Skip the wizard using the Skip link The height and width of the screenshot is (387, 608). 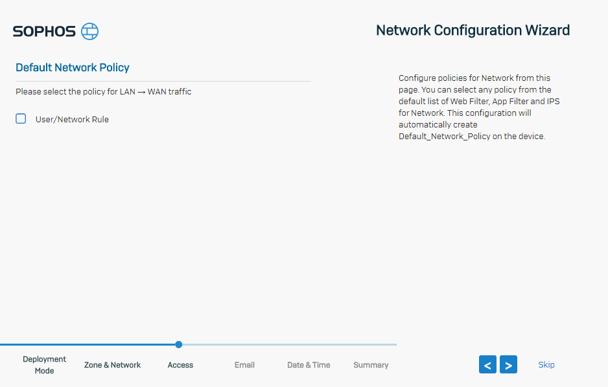[546, 364]
